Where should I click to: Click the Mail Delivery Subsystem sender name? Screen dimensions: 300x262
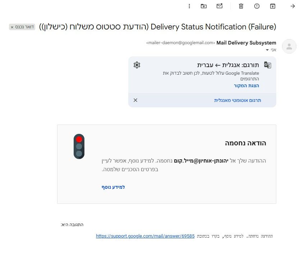[246, 43]
